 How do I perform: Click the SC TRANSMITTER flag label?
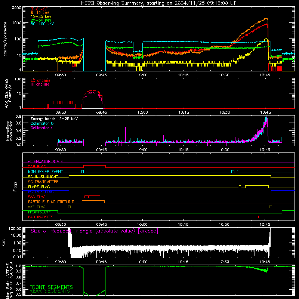coord(43,181)
